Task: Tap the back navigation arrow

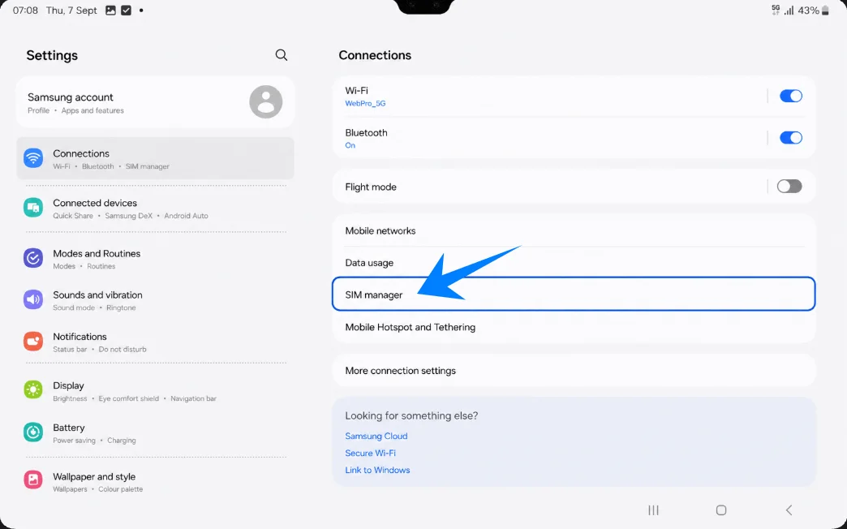Action: (x=789, y=510)
